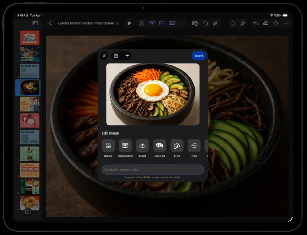Tap the paperclip attachment icon
Screen dimensions: 307x235
pos(216,23)
